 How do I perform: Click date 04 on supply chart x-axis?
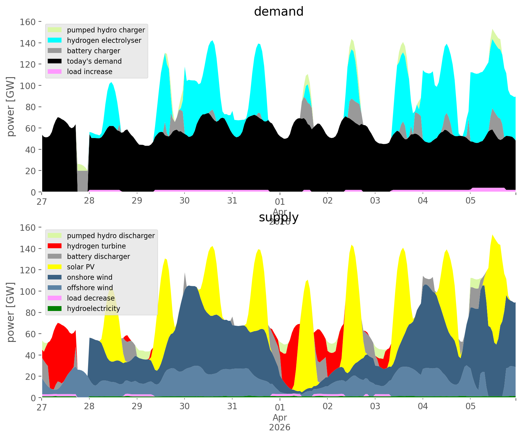click(x=423, y=406)
